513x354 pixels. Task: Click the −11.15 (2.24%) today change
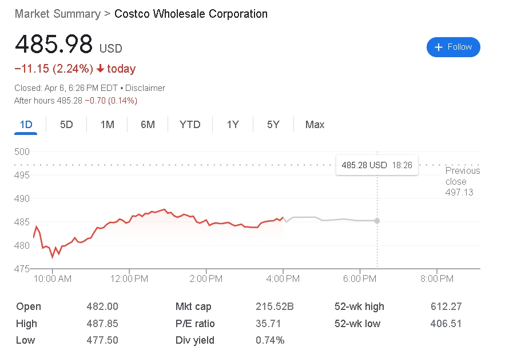point(75,69)
